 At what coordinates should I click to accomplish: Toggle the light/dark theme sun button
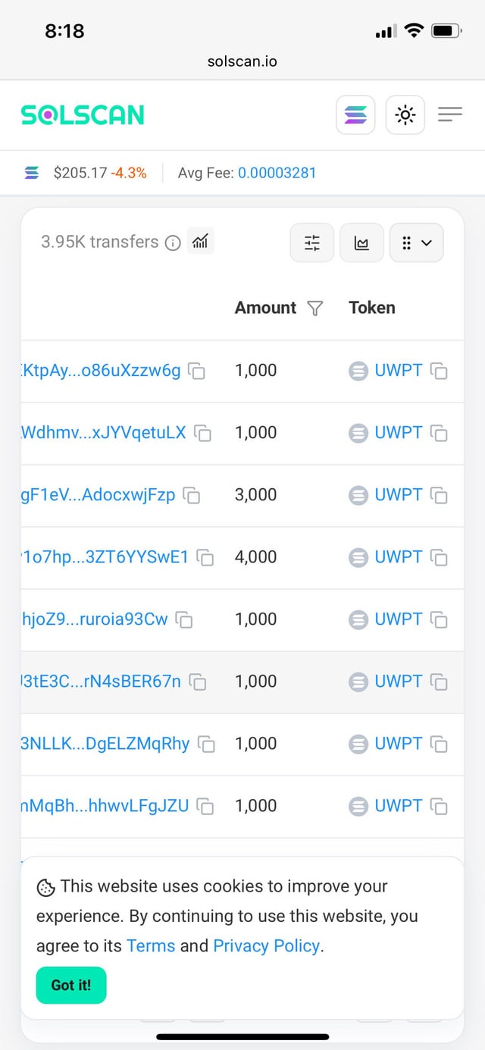point(405,115)
